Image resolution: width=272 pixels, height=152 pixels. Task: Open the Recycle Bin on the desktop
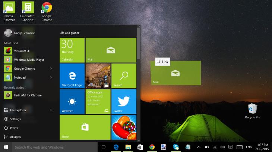pyautogui.click(x=252, y=111)
